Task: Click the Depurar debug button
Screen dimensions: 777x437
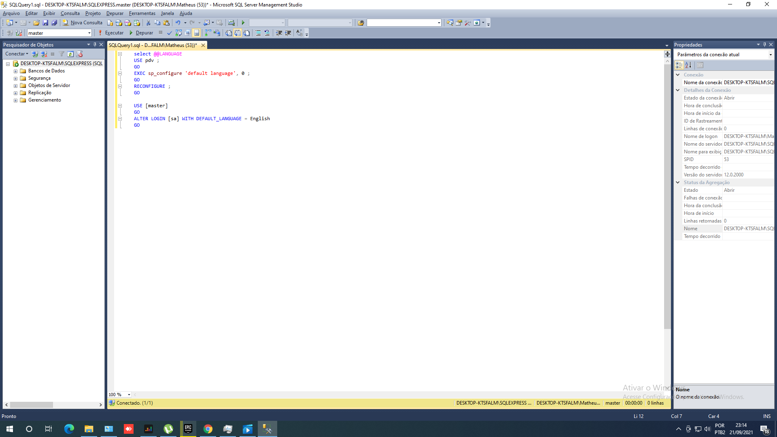Action: [x=141, y=33]
